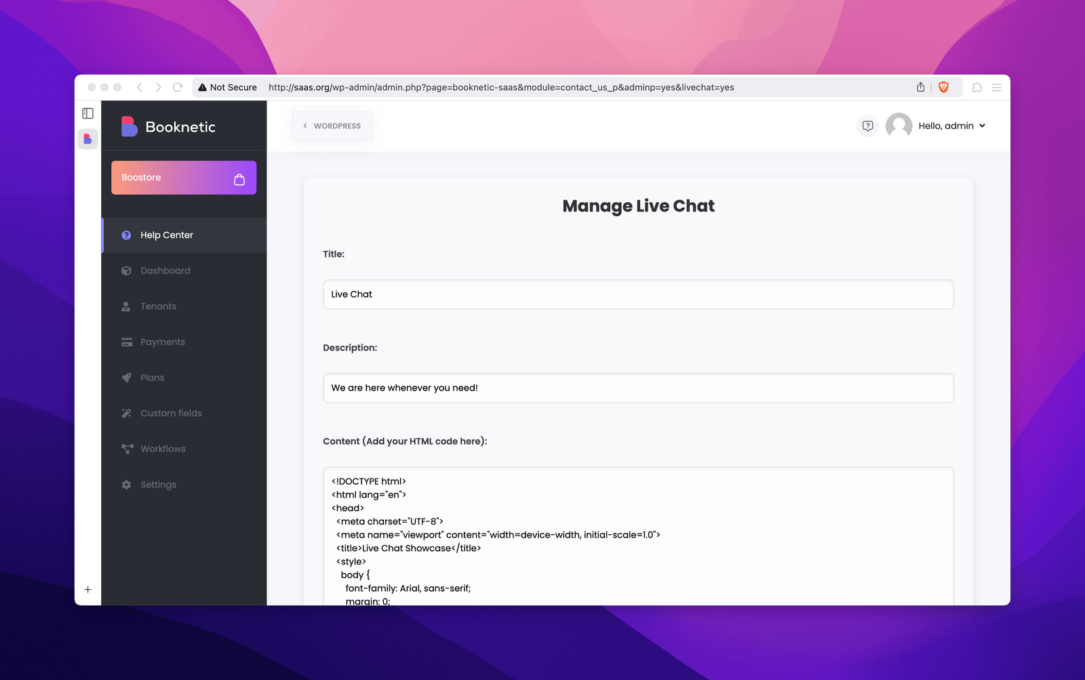This screenshot has height=680, width=1085.
Task: Go back via WORDPRESS button
Action: 332,126
